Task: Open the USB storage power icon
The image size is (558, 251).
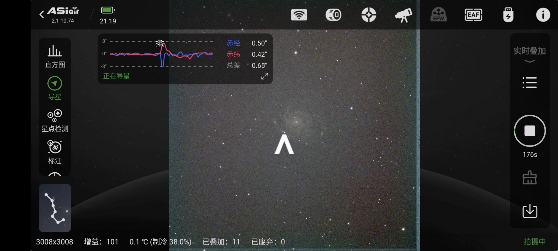Action: [x=508, y=15]
